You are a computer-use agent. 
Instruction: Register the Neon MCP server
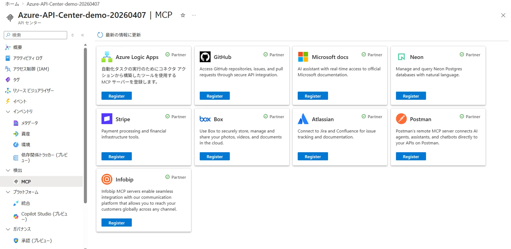[x=411, y=96]
